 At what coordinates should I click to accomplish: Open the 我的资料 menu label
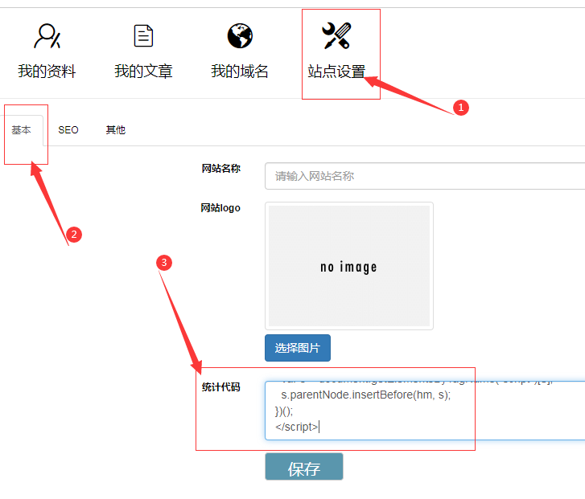(47, 71)
